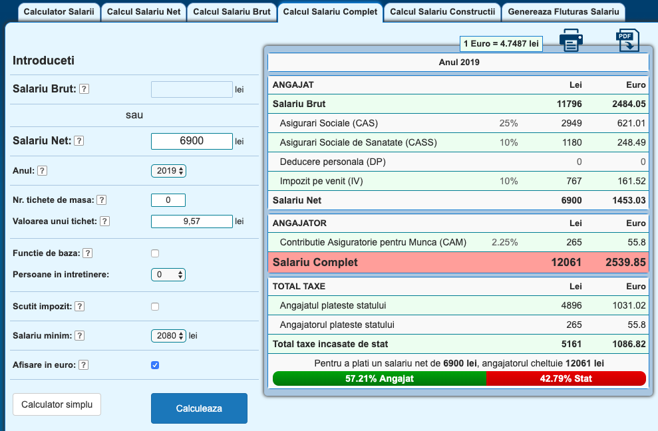Download results via PDF icon
The image size is (658, 431).
tap(627, 41)
